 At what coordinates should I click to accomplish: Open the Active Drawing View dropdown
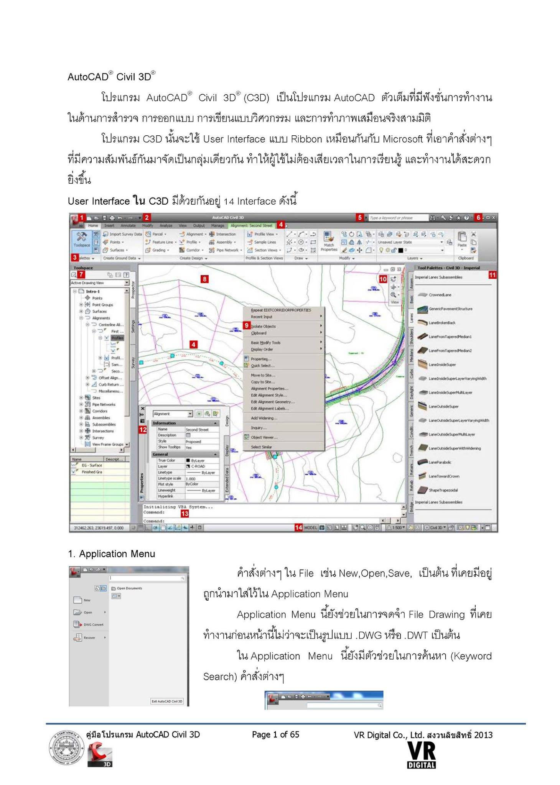tap(100, 283)
